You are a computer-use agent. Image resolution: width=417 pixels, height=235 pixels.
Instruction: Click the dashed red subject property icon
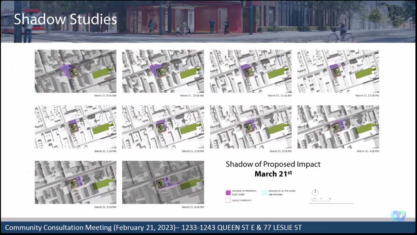point(228,200)
